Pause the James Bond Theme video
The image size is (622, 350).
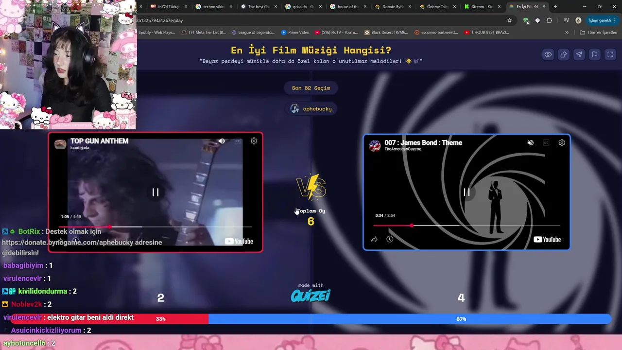pyautogui.click(x=466, y=192)
